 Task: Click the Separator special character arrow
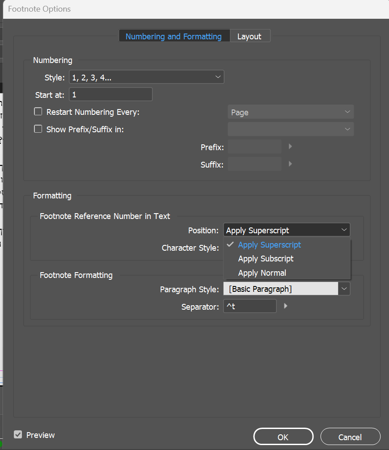[x=285, y=306]
